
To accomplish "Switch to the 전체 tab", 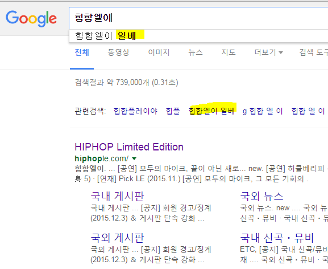I will [82, 52].
